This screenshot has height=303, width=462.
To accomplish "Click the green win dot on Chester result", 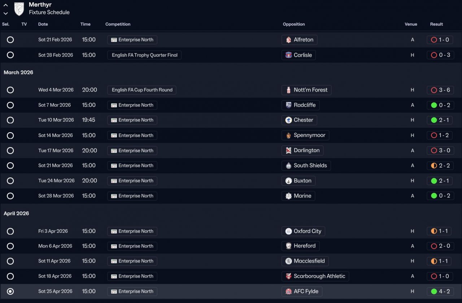I will pyautogui.click(x=434, y=120).
